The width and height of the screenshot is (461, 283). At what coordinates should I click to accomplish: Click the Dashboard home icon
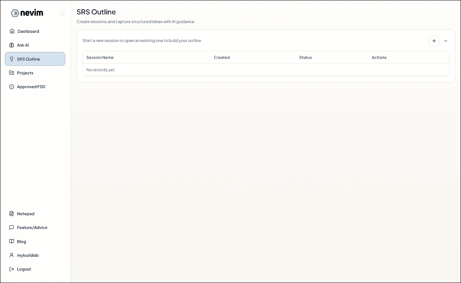pos(12,31)
